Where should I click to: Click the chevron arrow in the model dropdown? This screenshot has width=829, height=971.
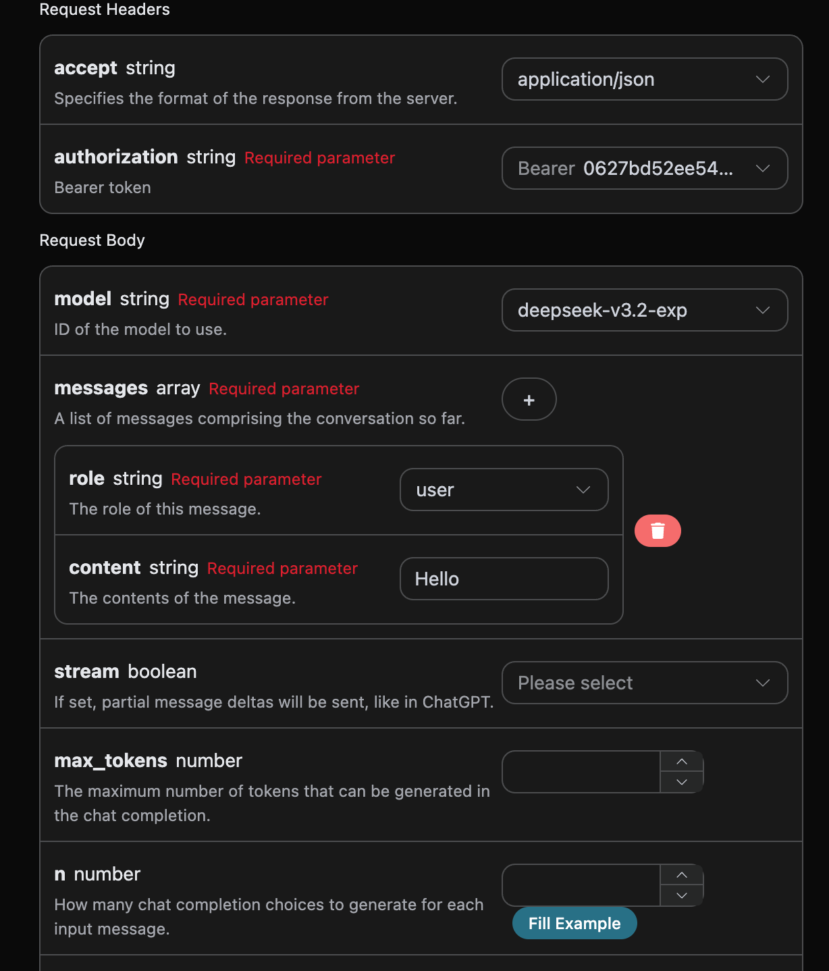coord(763,310)
